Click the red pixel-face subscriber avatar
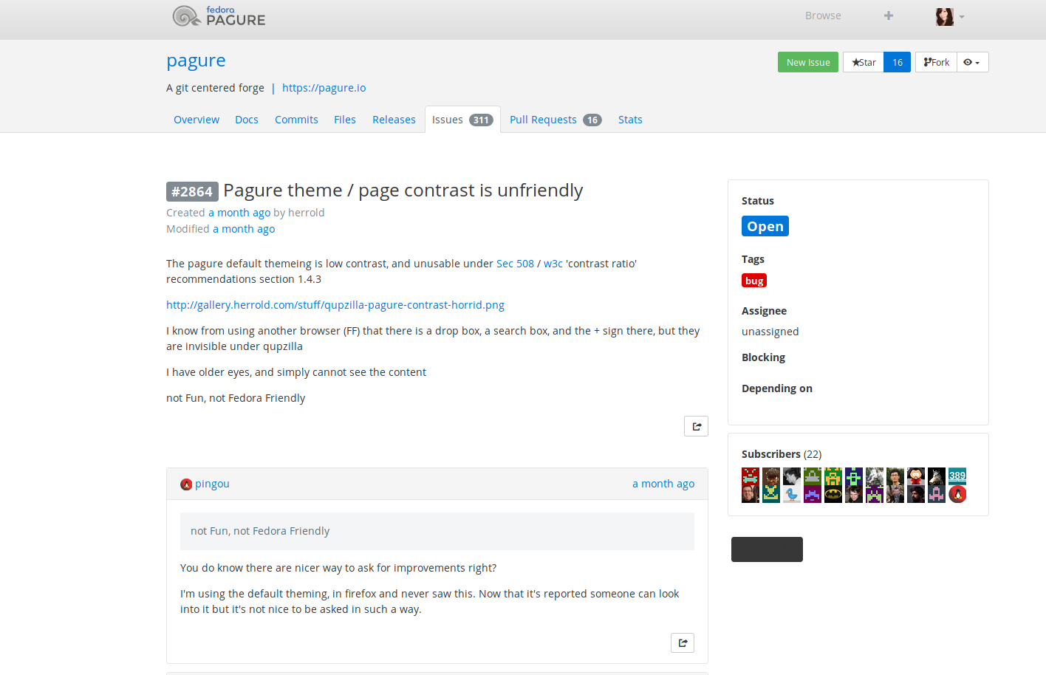1046x675 pixels. click(x=751, y=476)
